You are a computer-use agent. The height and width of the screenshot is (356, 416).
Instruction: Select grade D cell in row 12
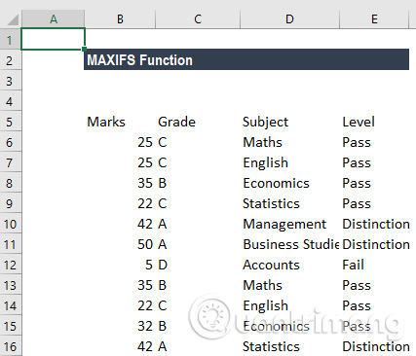[x=198, y=265]
